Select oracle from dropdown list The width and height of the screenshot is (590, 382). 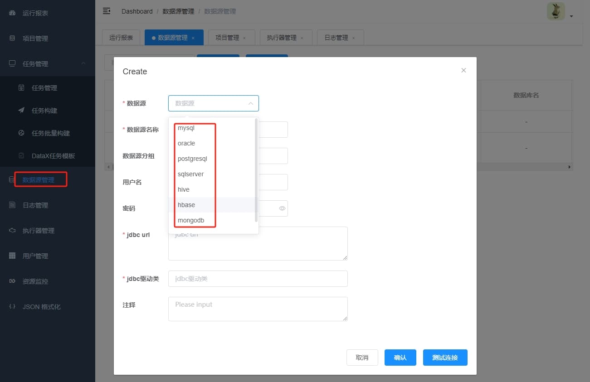(212, 143)
